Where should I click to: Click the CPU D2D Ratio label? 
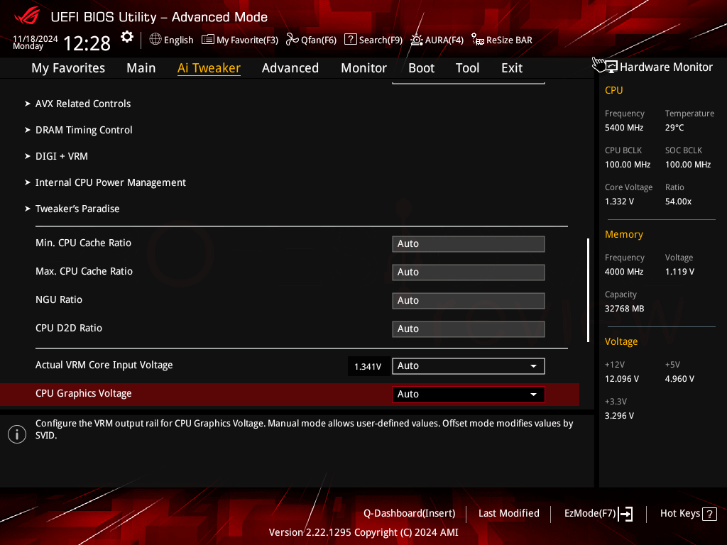(x=69, y=328)
